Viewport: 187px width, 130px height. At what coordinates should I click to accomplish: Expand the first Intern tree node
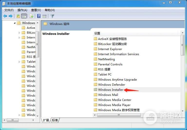click(19, 38)
